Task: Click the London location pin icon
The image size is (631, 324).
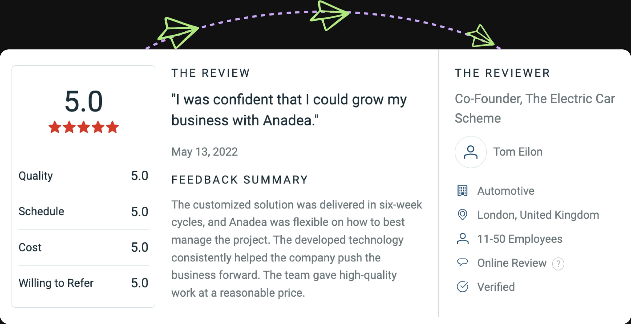Action: tap(462, 215)
